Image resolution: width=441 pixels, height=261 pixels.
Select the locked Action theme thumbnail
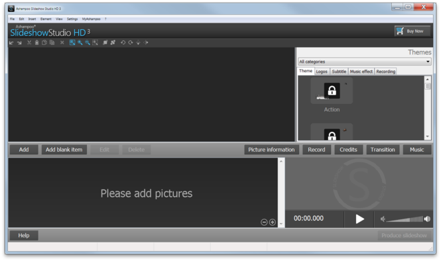click(332, 91)
